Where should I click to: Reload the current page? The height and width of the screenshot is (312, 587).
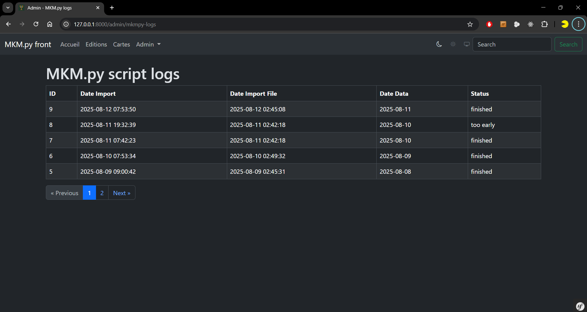point(36,24)
